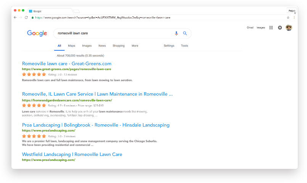
Task: Click the green padlock security icon
Action: 32,18
